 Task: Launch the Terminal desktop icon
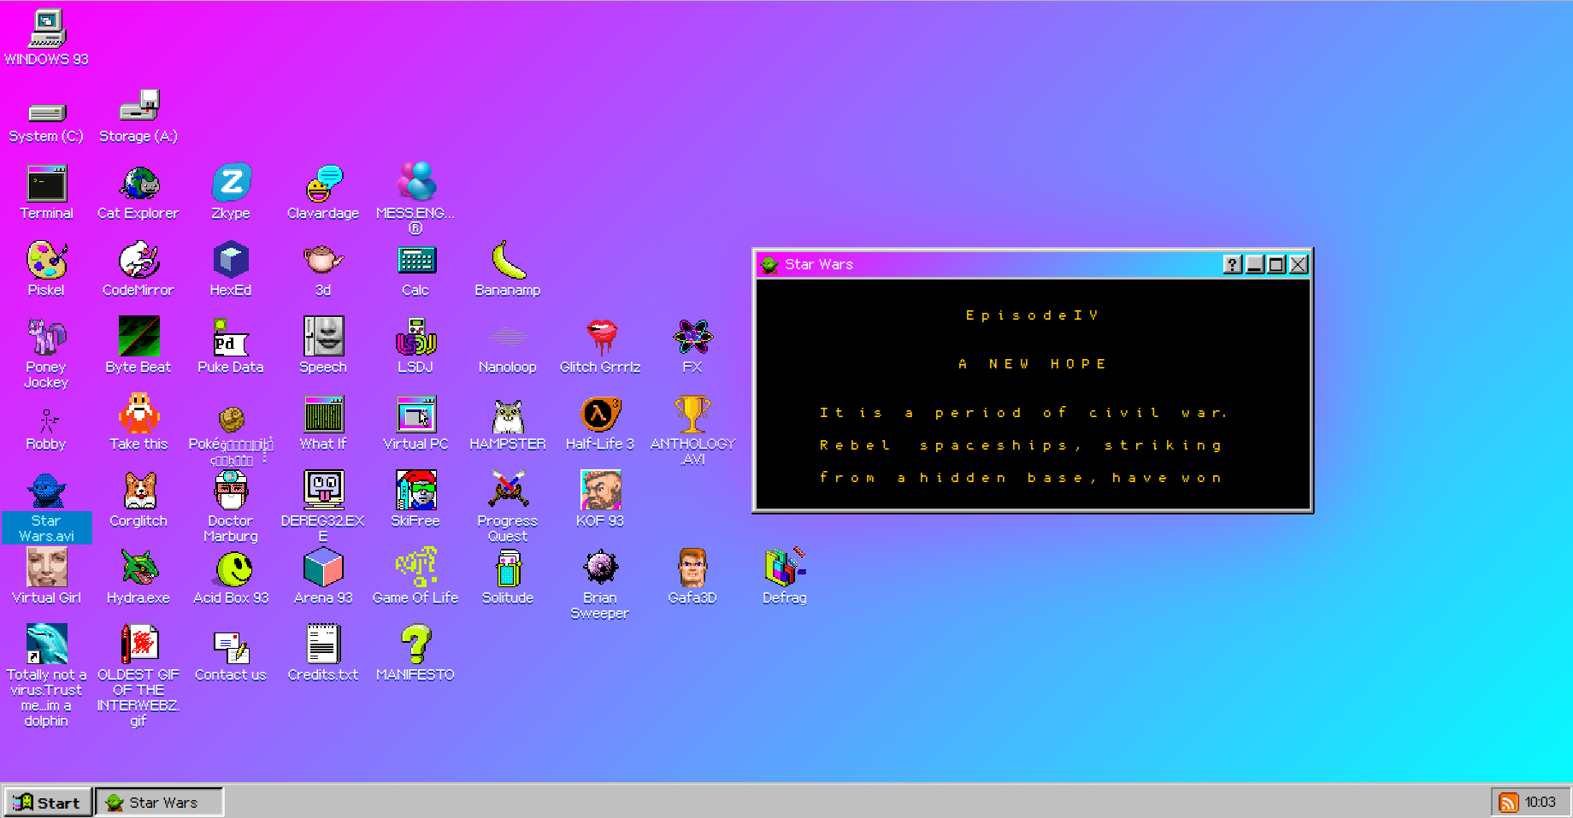[46, 185]
